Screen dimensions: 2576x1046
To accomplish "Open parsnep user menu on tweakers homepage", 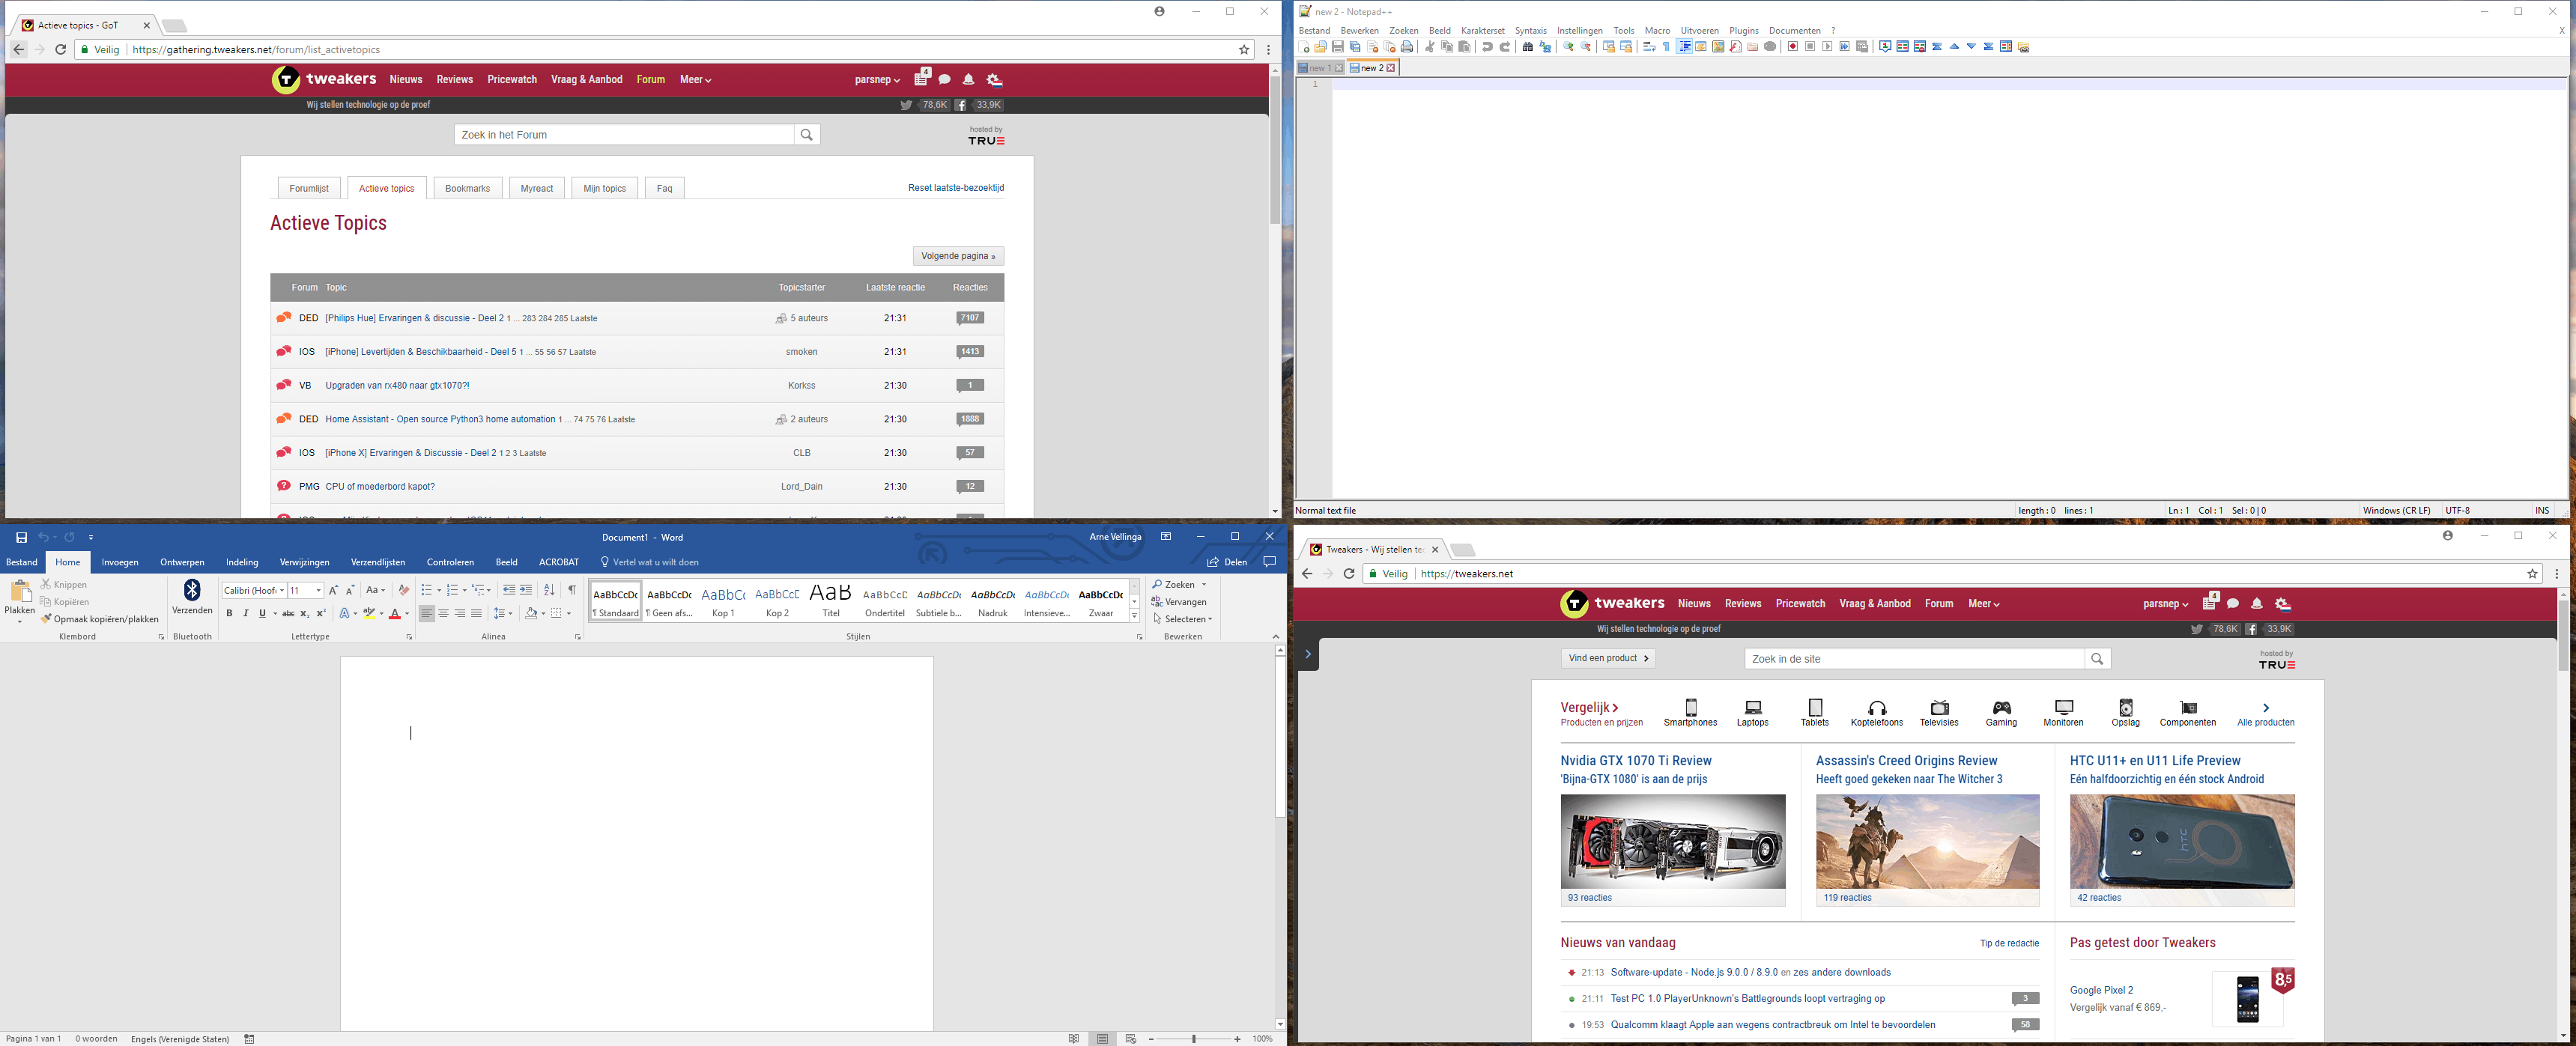I will (2166, 604).
